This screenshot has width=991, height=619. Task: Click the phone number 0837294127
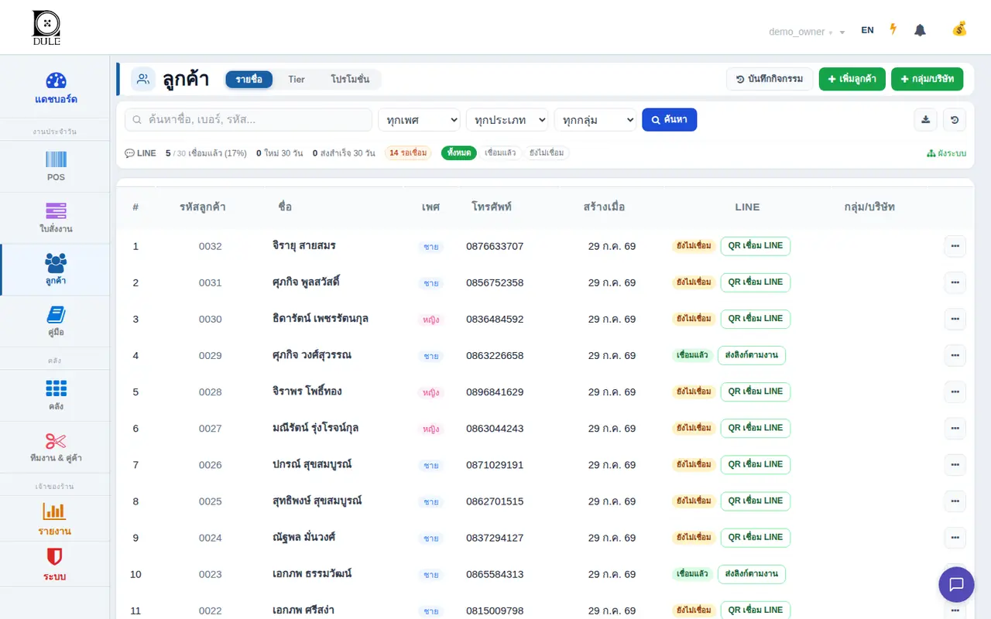(x=495, y=538)
